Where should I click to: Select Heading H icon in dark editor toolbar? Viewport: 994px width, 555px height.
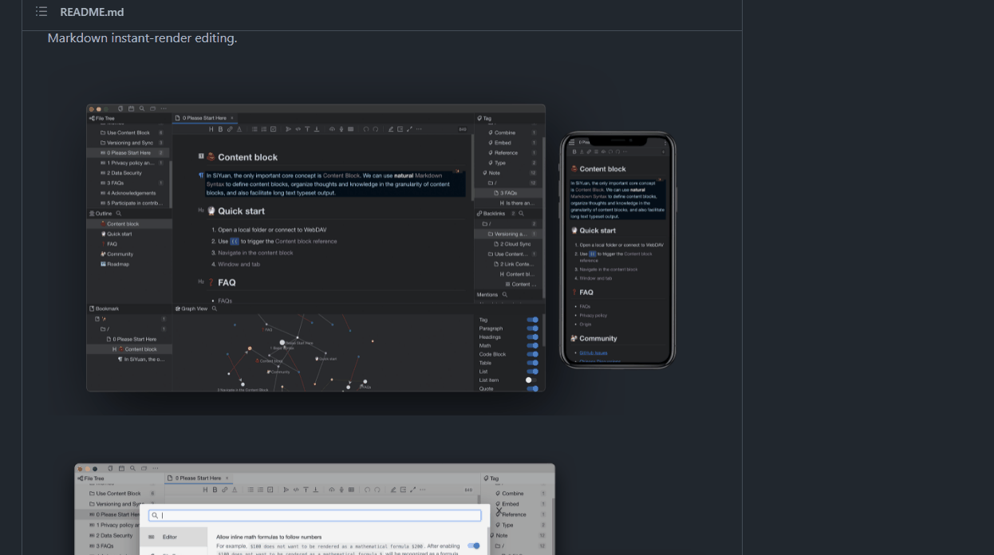[211, 129]
